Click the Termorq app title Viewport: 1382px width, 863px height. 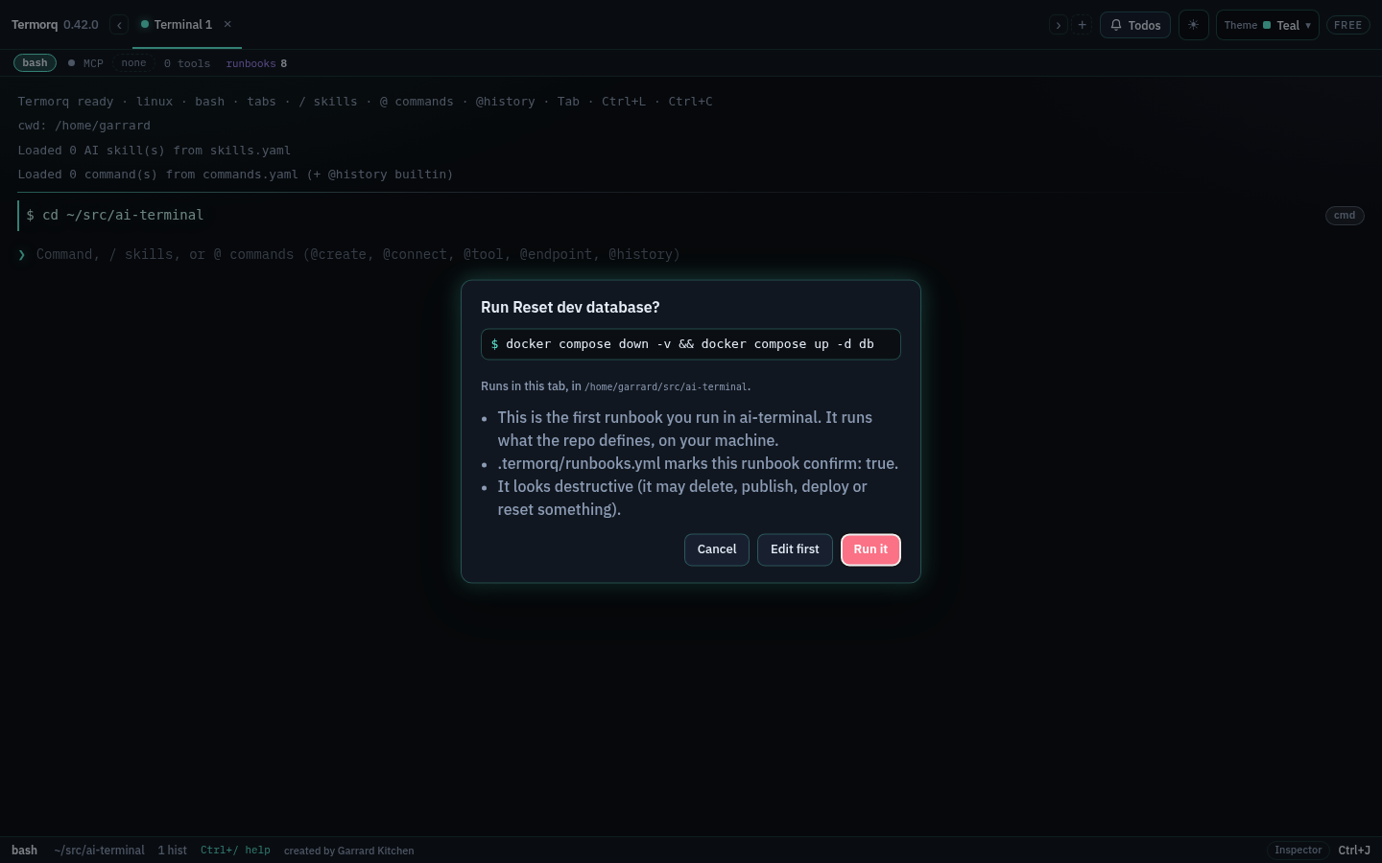(x=35, y=25)
